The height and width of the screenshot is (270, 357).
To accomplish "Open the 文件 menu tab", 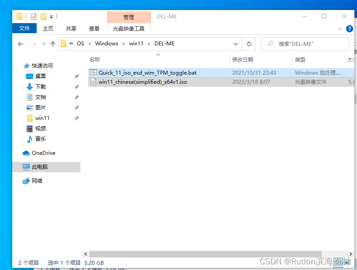I will coord(24,28).
